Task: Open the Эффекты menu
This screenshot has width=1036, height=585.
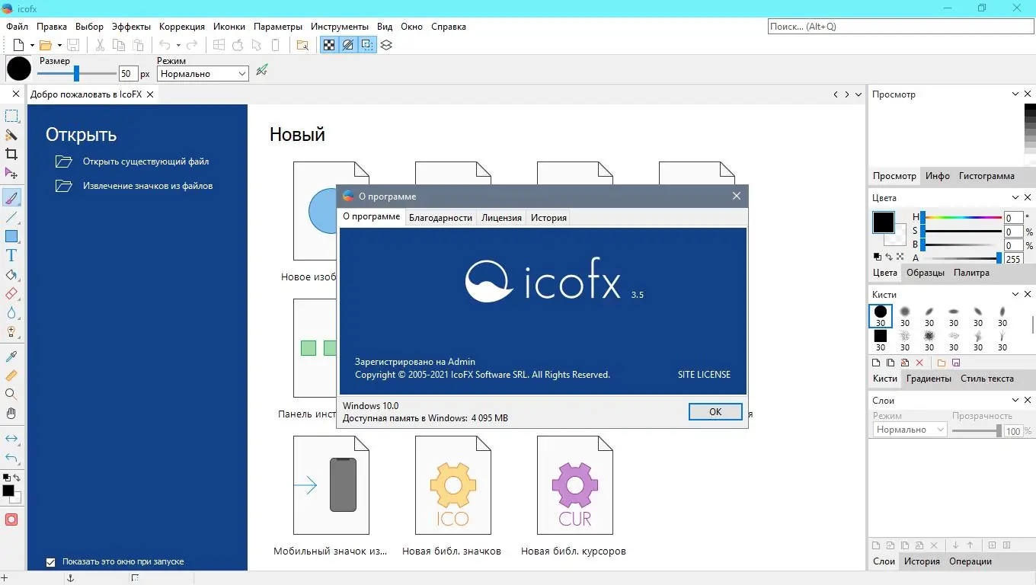Action: point(130,26)
